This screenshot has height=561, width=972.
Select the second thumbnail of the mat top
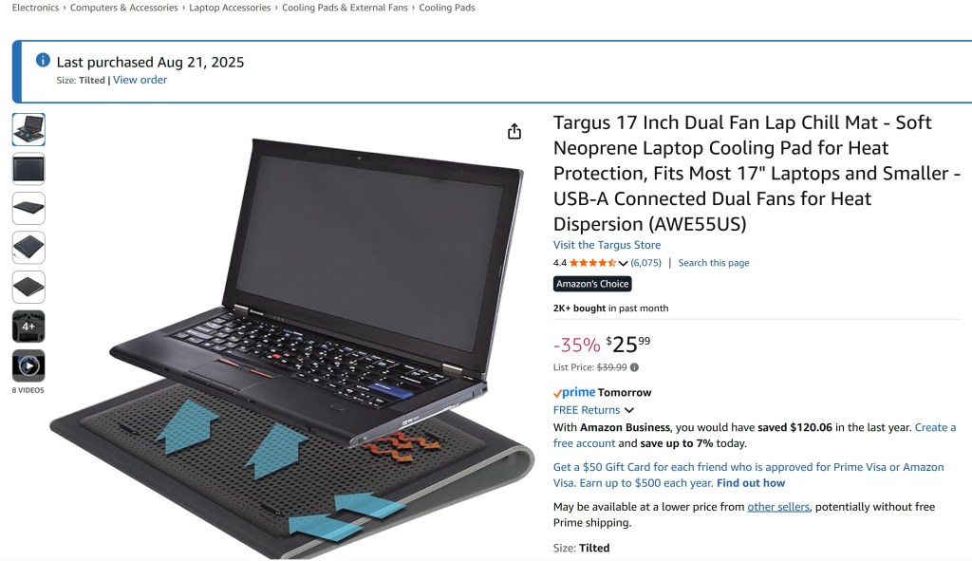click(28, 169)
